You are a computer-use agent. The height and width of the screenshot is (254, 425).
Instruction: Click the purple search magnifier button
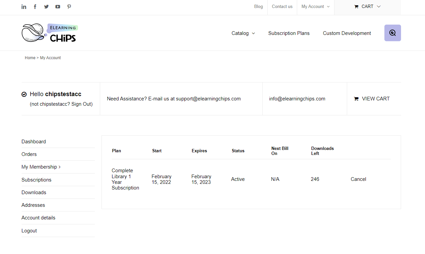[392, 33]
